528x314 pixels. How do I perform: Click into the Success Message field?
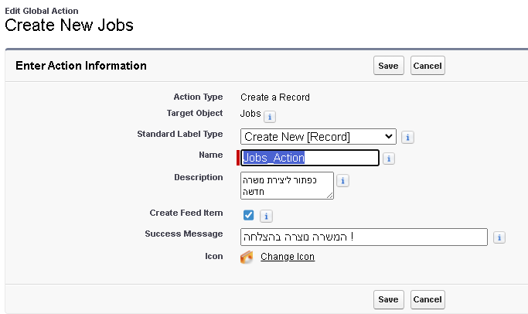point(364,237)
